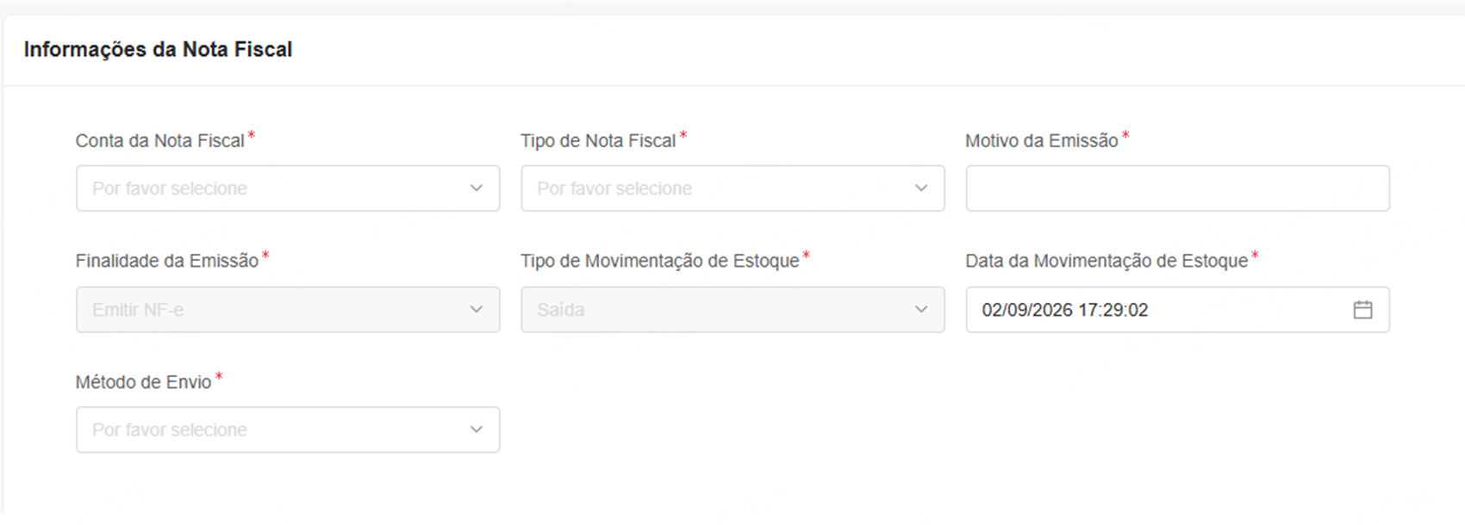Click the Tipo de Nota Fiscal label

[x=598, y=141]
